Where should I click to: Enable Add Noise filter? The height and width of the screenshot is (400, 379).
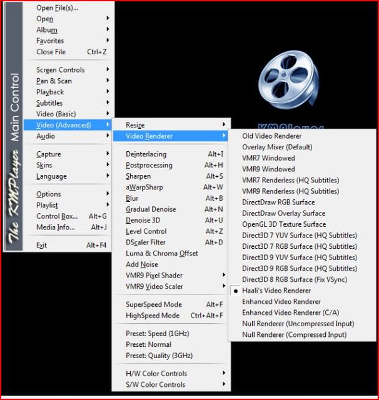(x=171, y=264)
